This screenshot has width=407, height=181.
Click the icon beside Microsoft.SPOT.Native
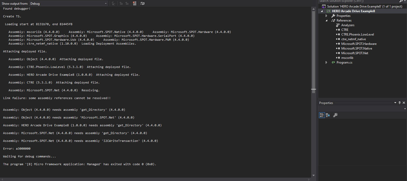[x=338, y=48]
